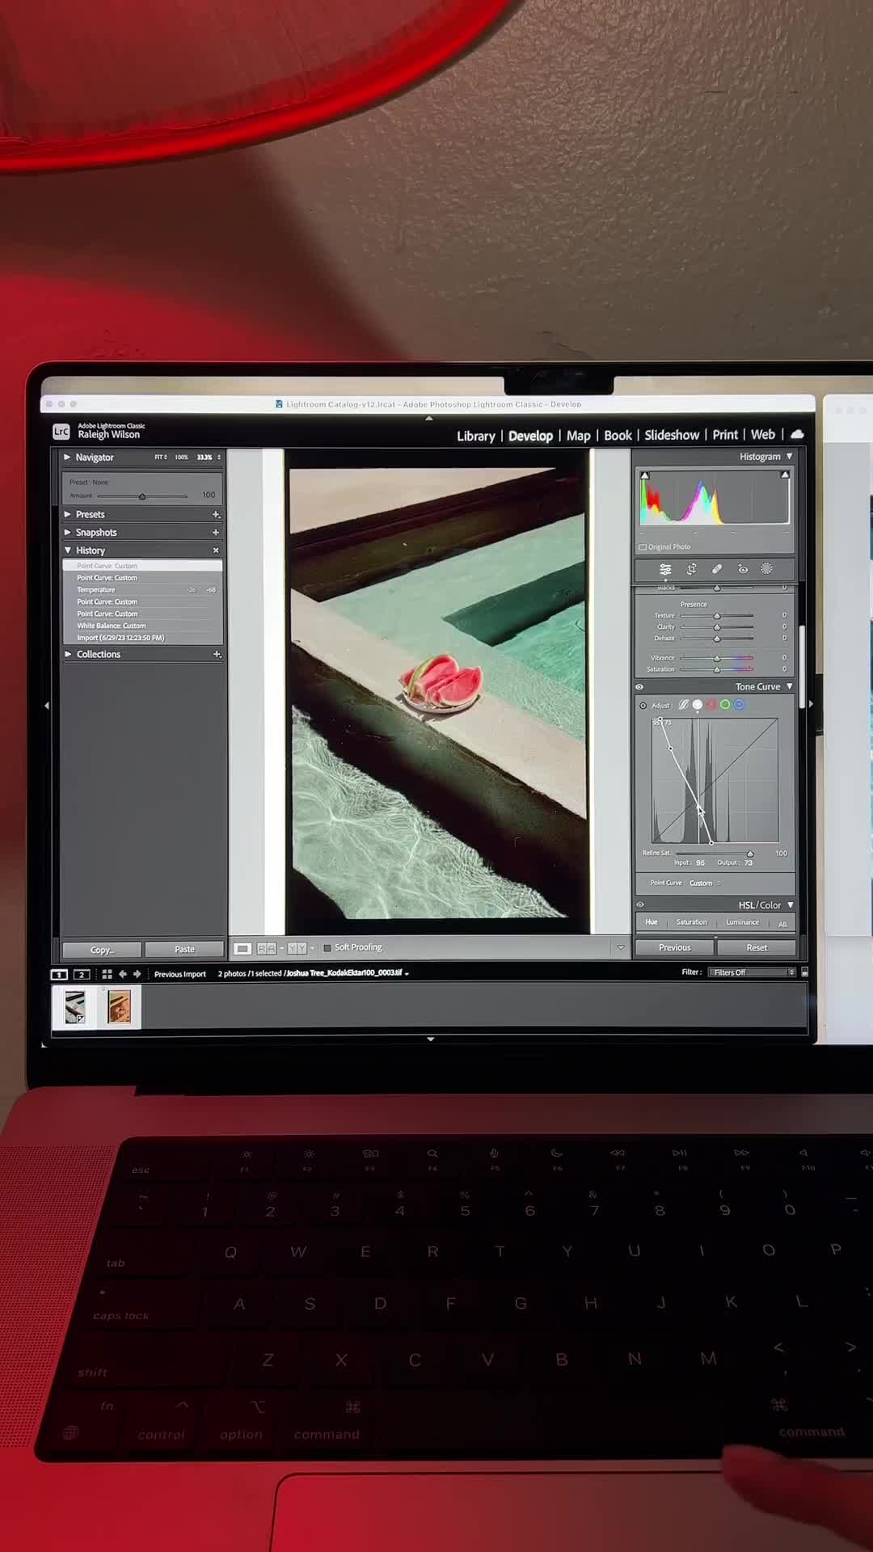Viewport: 873px width, 1552px height.
Task: Choose the parametric curve icon
Action: pos(684,705)
